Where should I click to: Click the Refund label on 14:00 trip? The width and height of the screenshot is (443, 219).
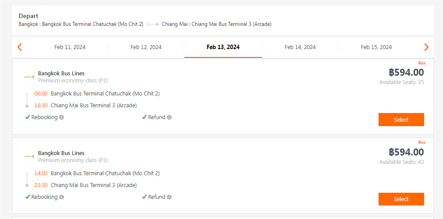click(x=157, y=197)
